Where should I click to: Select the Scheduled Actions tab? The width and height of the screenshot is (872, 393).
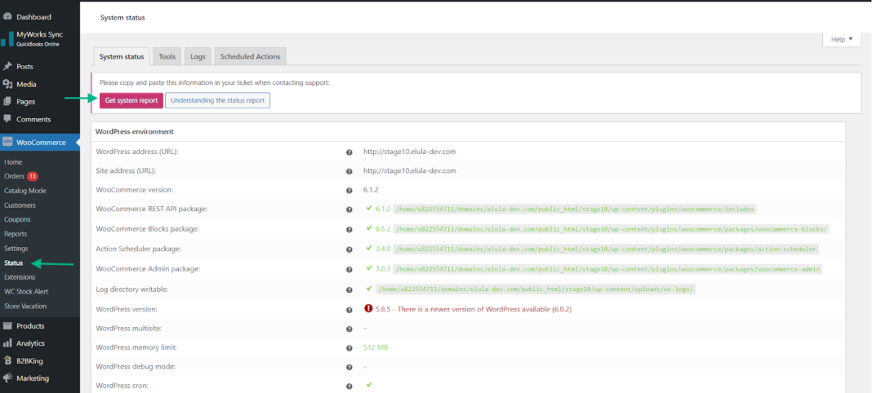click(x=250, y=57)
